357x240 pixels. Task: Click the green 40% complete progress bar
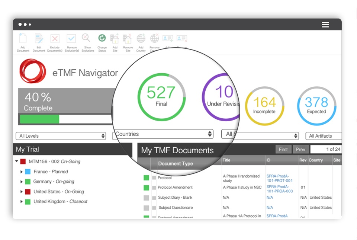pyautogui.click(x=40, y=119)
